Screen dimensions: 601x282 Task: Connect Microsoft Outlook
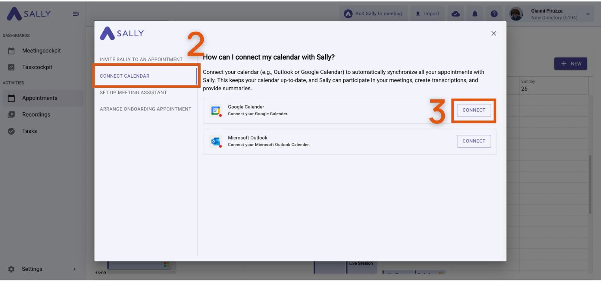point(474,141)
